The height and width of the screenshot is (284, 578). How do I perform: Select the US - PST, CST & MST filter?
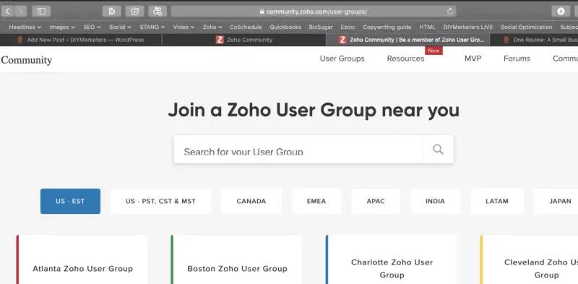click(160, 202)
